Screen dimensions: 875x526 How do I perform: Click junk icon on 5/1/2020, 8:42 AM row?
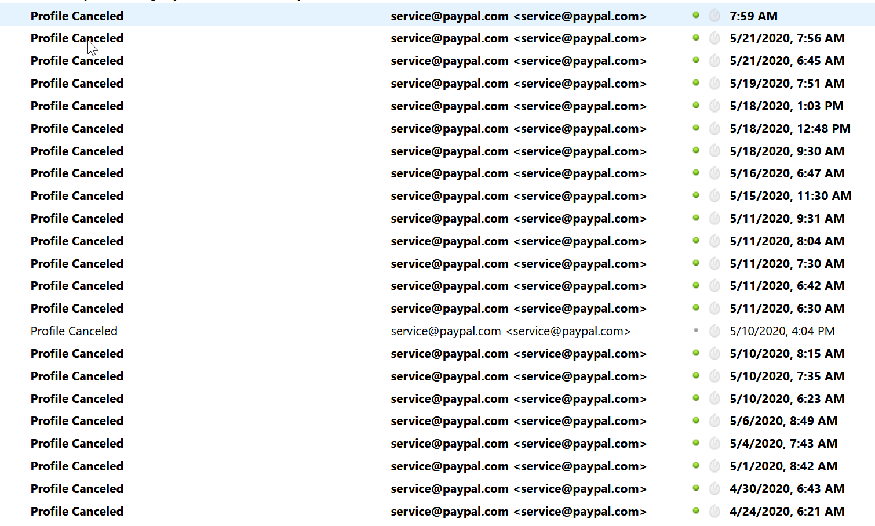click(x=714, y=466)
